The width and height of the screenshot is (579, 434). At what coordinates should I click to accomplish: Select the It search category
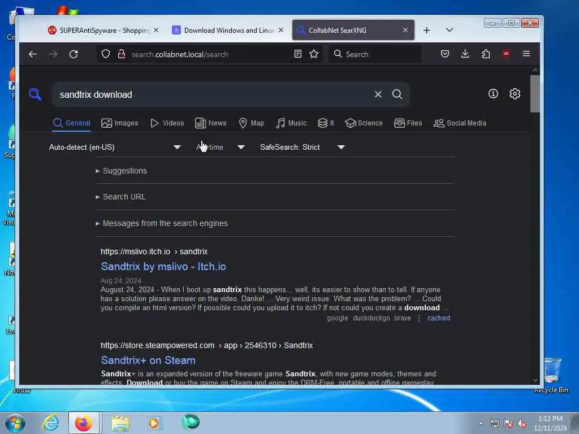tap(326, 123)
